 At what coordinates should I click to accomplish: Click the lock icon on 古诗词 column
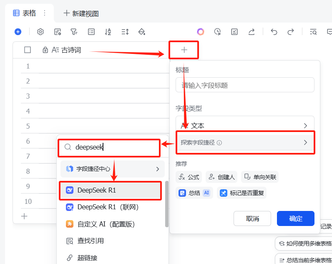pos(45,50)
